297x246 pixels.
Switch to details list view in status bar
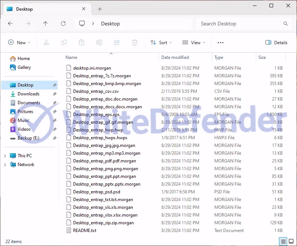(x=283, y=242)
